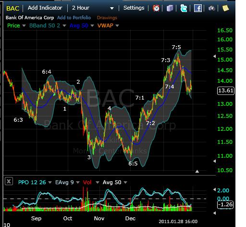The width and height of the screenshot is (246, 227).
Task: Click the up triangle above lower panel
Action: tap(197, 171)
